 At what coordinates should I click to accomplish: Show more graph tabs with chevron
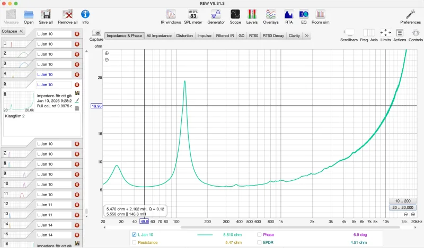(x=307, y=35)
